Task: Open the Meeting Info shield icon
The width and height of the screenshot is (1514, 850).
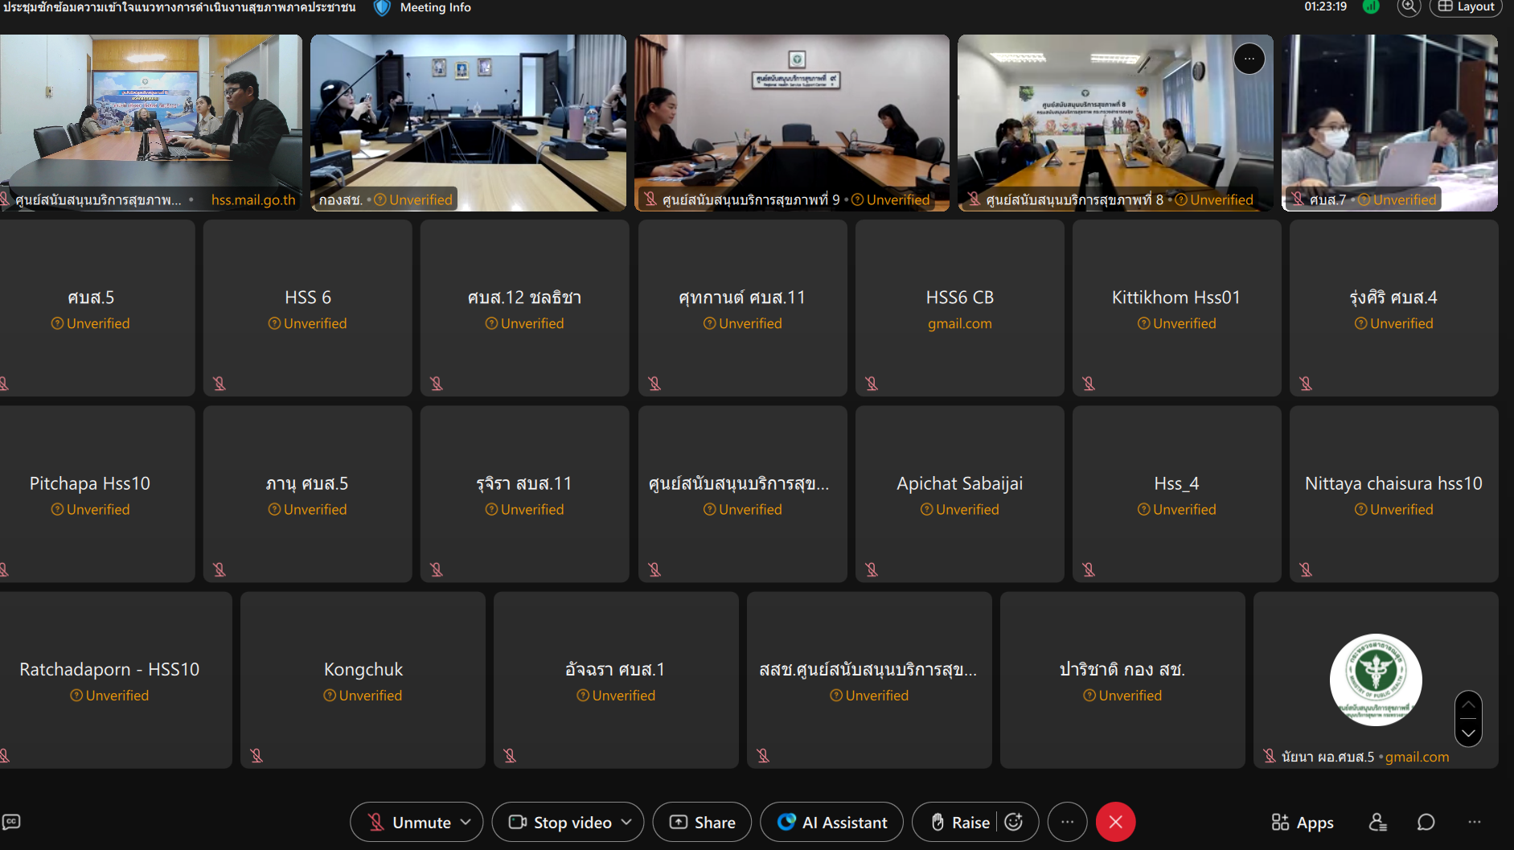Action: pyautogui.click(x=383, y=8)
